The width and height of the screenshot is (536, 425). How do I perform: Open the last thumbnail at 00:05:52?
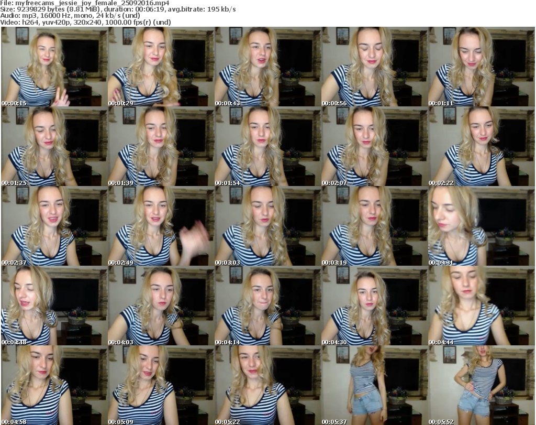coord(482,385)
